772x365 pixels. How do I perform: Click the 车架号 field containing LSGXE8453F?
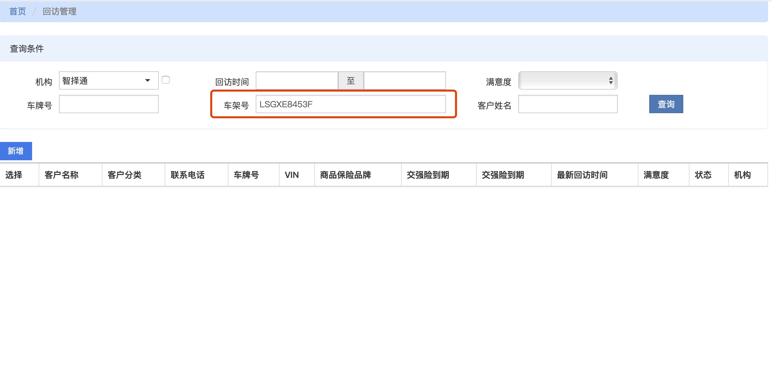[x=350, y=104]
